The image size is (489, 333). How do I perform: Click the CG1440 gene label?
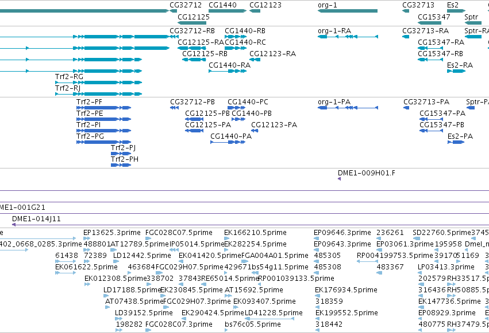click(222, 5)
